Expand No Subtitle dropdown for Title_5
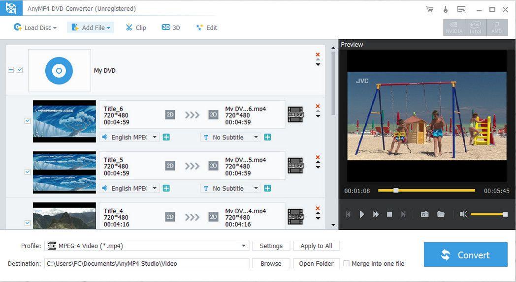Viewport: 516px width, 282px height. tap(256, 188)
